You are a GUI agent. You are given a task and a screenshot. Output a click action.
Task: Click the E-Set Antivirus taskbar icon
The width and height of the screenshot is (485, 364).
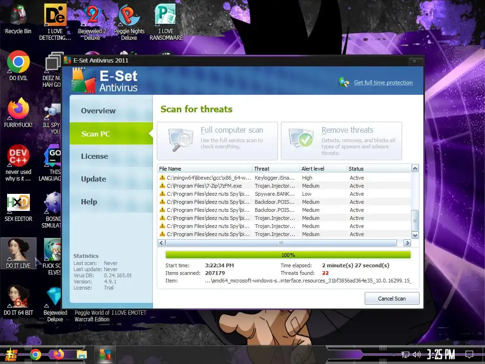[105, 355]
